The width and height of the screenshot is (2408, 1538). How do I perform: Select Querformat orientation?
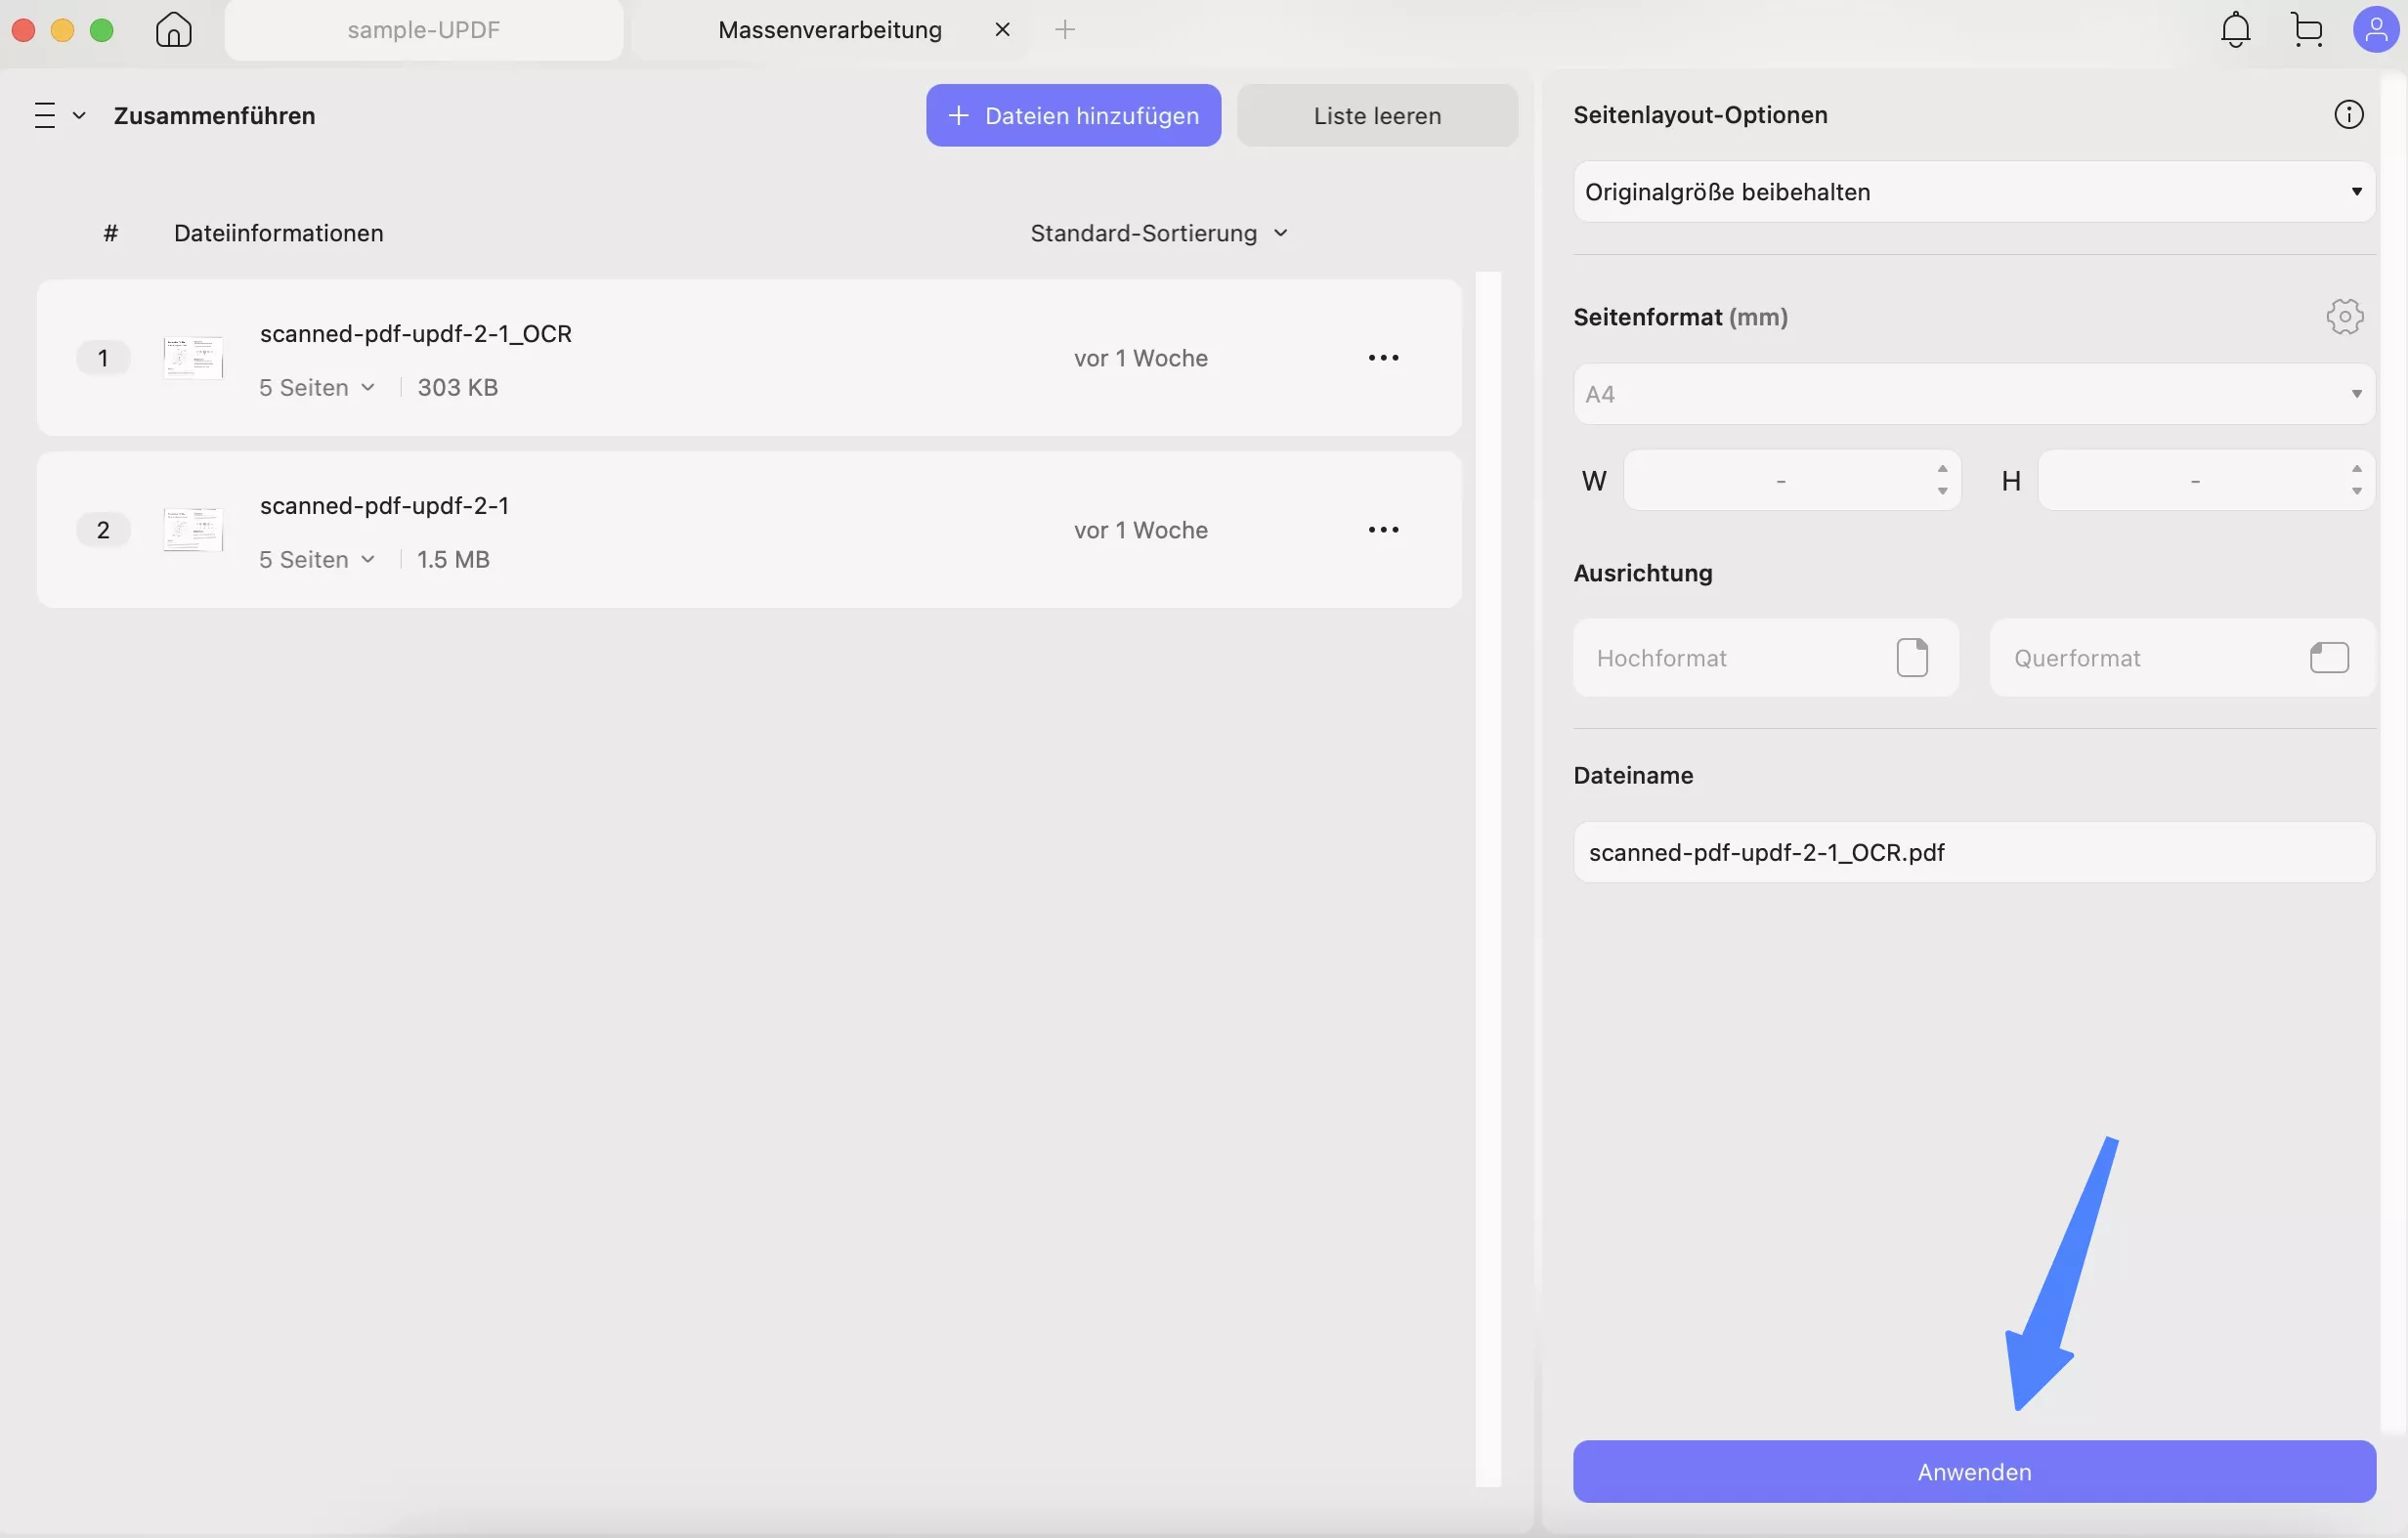click(2182, 657)
